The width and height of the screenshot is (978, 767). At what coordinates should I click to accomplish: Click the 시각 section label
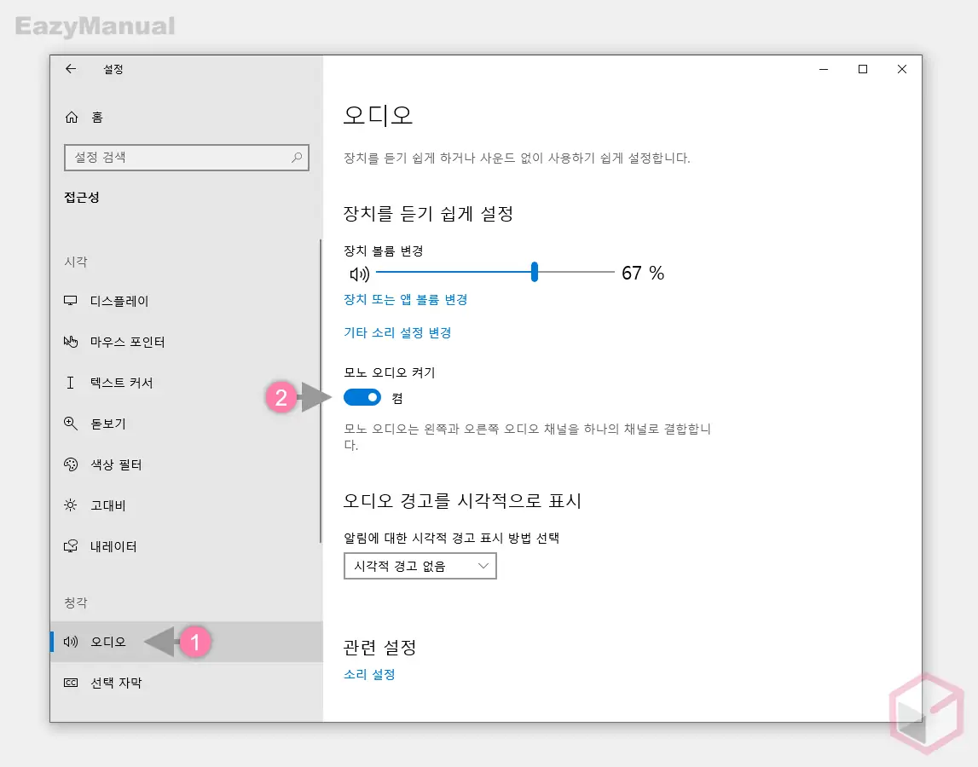click(x=76, y=262)
